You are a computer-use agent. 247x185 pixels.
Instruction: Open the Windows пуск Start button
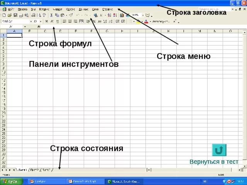[11, 182]
